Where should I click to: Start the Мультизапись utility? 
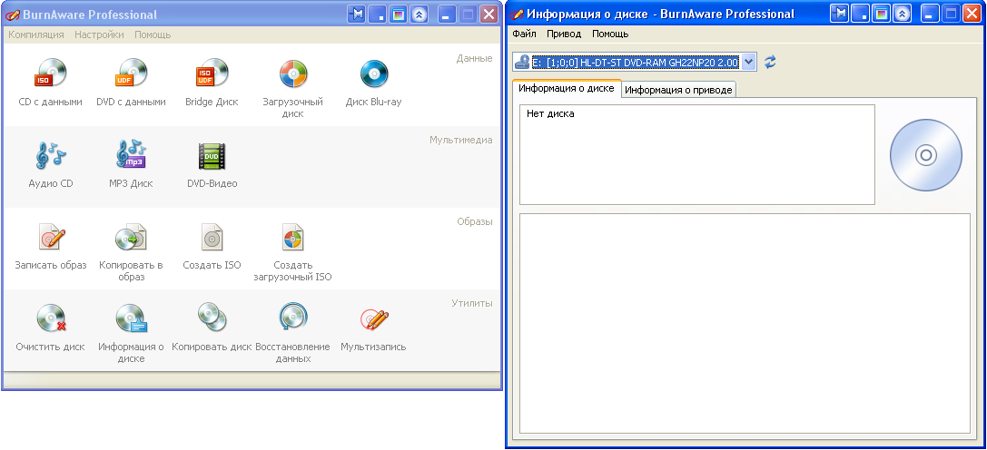pyautogui.click(x=373, y=318)
